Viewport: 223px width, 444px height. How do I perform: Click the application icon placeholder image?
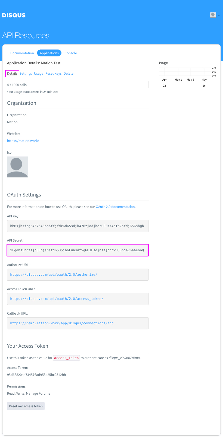point(17,167)
